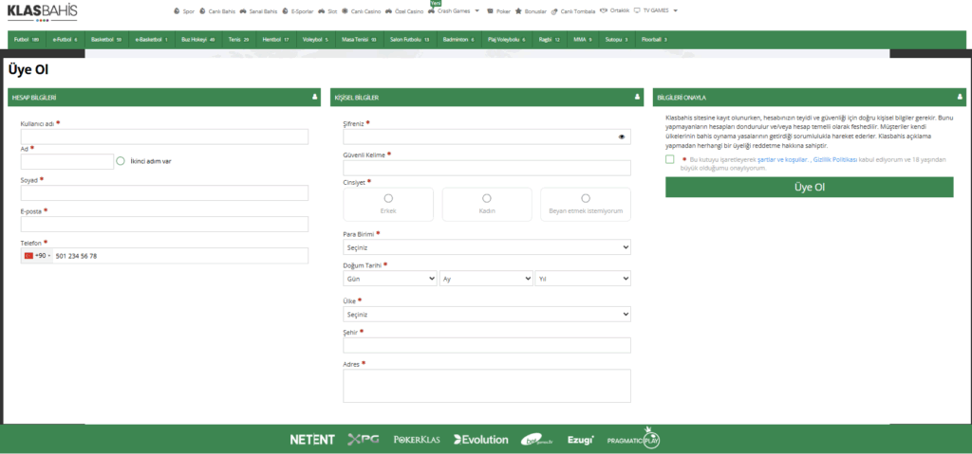
Task: Focus the Adres text area
Action: click(x=487, y=386)
